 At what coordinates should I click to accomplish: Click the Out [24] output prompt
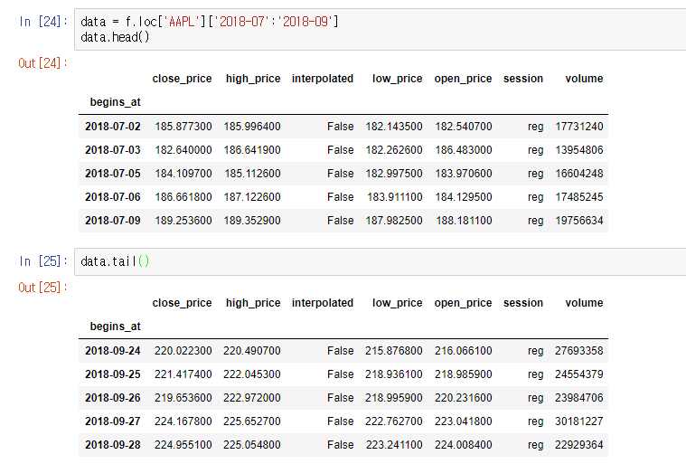click(x=42, y=63)
